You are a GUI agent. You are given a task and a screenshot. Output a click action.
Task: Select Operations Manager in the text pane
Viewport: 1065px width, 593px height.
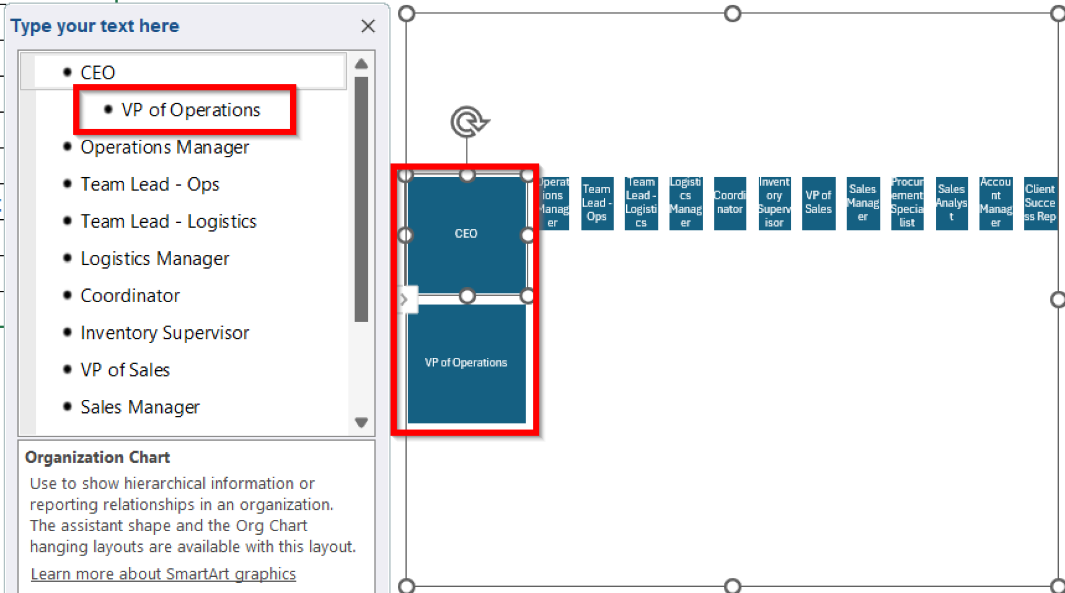click(164, 147)
